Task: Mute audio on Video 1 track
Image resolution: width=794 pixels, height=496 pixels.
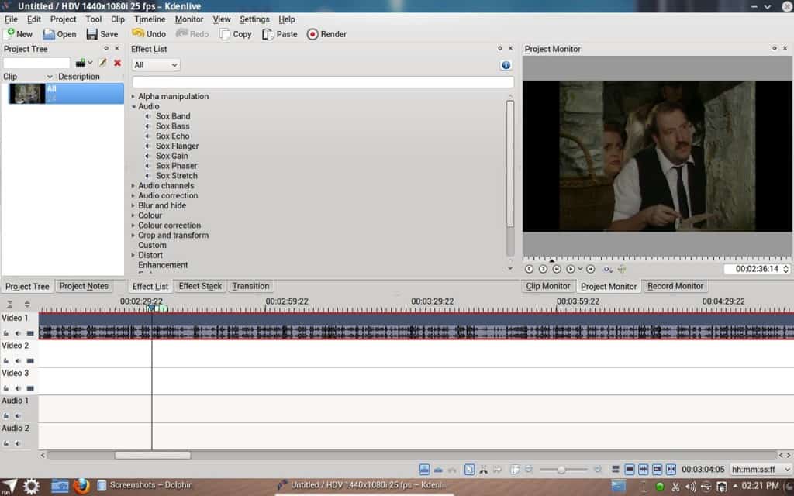Action: pos(18,333)
